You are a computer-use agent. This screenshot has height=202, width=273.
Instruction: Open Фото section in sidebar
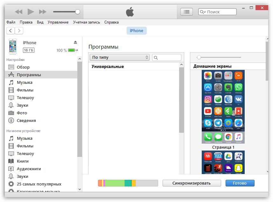22,113
